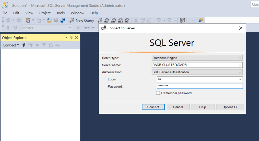Viewport: 259px width, 141px height.
Task: Click the Activity Monitor toolbar icon
Action: click(x=182, y=20)
